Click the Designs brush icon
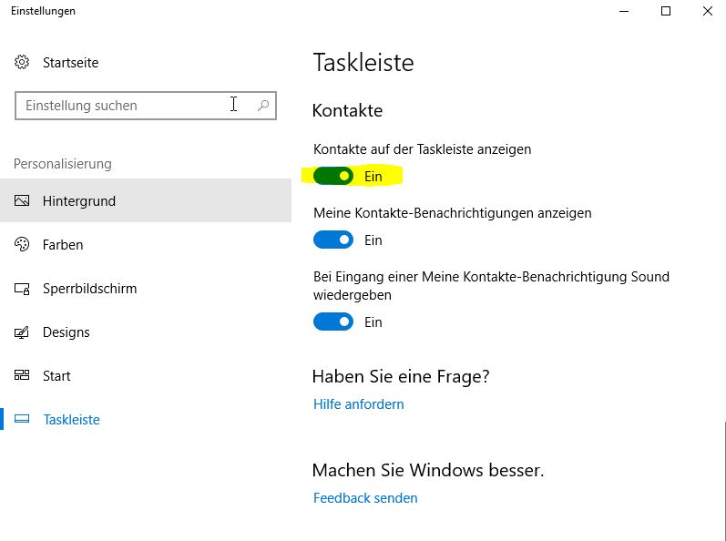The height and width of the screenshot is (541, 726). tap(22, 332)
